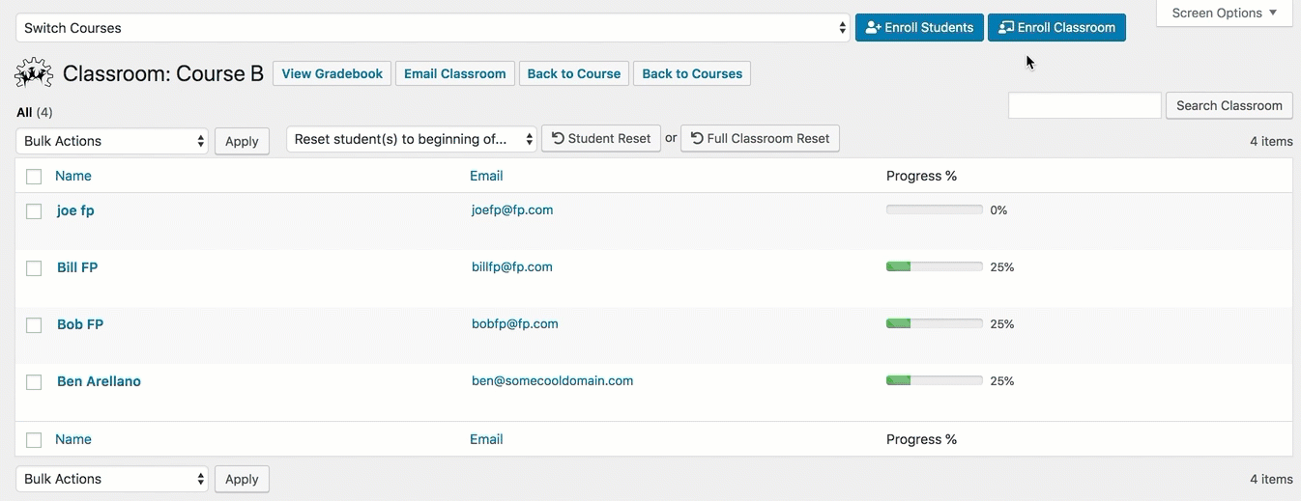Click Ben Arellano's 25% progress bar

coord(935,380)
